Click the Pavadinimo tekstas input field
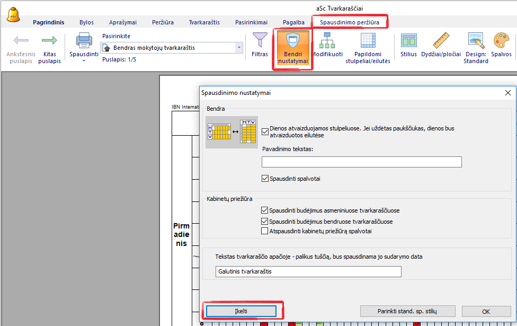517x326 pixels. click(361, 162)
